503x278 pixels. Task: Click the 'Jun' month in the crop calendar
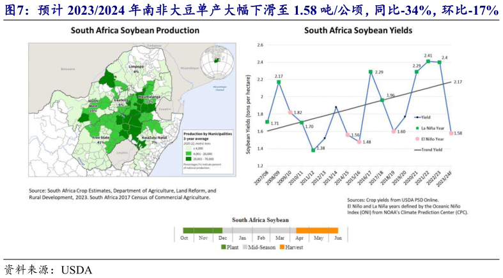[x=338, y=238]
